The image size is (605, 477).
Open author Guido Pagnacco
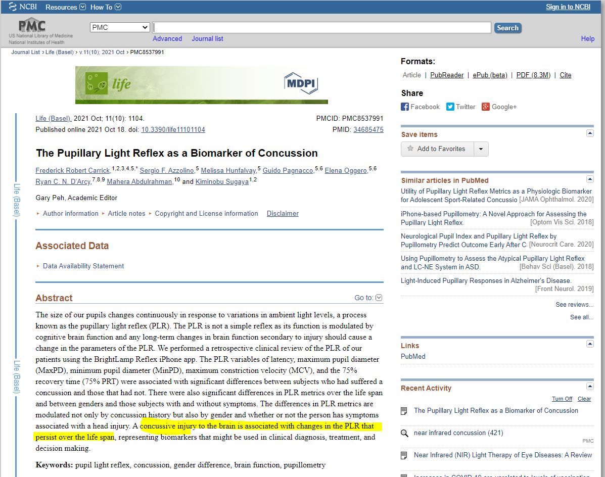(288, 170)
